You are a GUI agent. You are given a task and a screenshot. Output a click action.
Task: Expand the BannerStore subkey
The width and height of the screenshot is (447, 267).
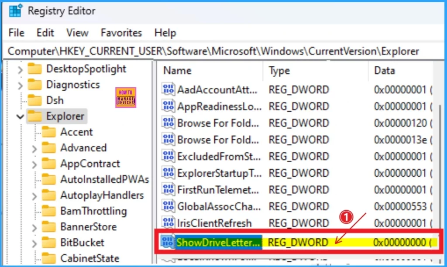click(x=34, y=227)
